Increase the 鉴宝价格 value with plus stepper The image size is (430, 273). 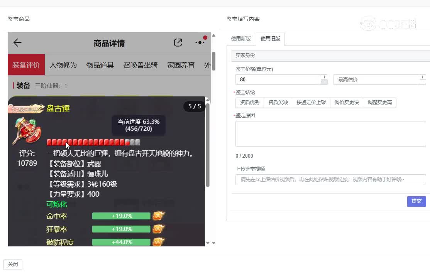tap(324, 77)
